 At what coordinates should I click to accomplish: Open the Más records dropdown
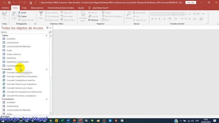click(x=106, y=20)
